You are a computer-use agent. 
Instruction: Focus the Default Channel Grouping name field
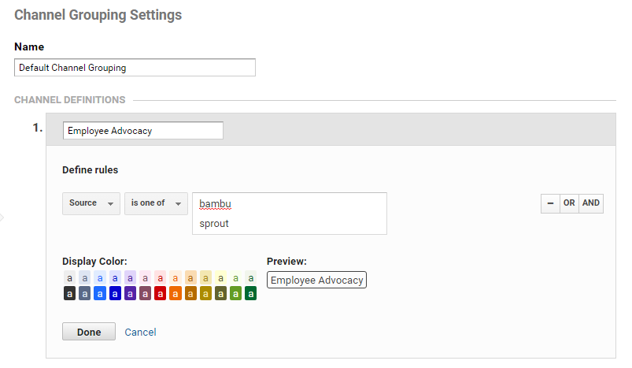[135, 68]
